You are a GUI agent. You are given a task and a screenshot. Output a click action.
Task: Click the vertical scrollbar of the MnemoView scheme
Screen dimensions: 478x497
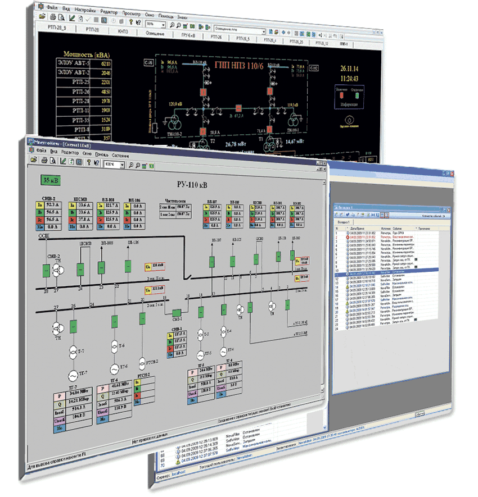pos(324,287)
